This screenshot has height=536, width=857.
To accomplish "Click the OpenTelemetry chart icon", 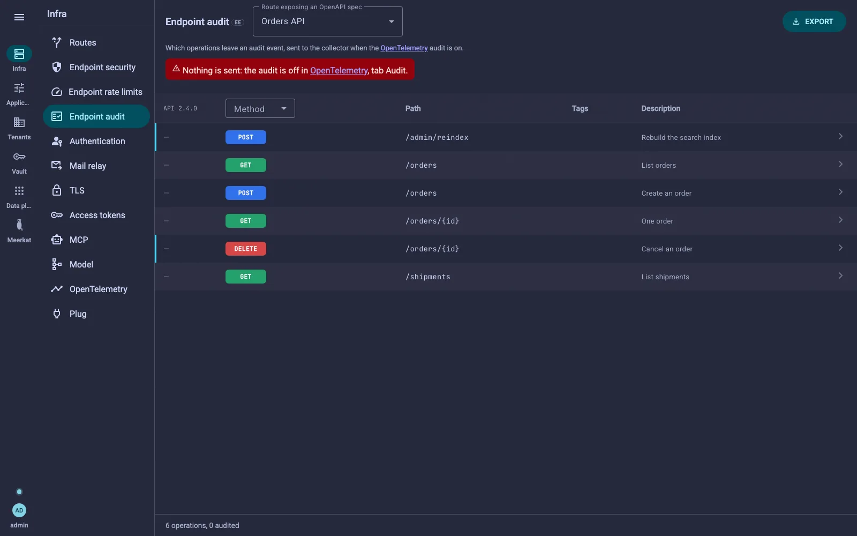I will [x=57, y=289].
